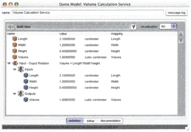Click the Inputs filter icon

tap(21, 69)
